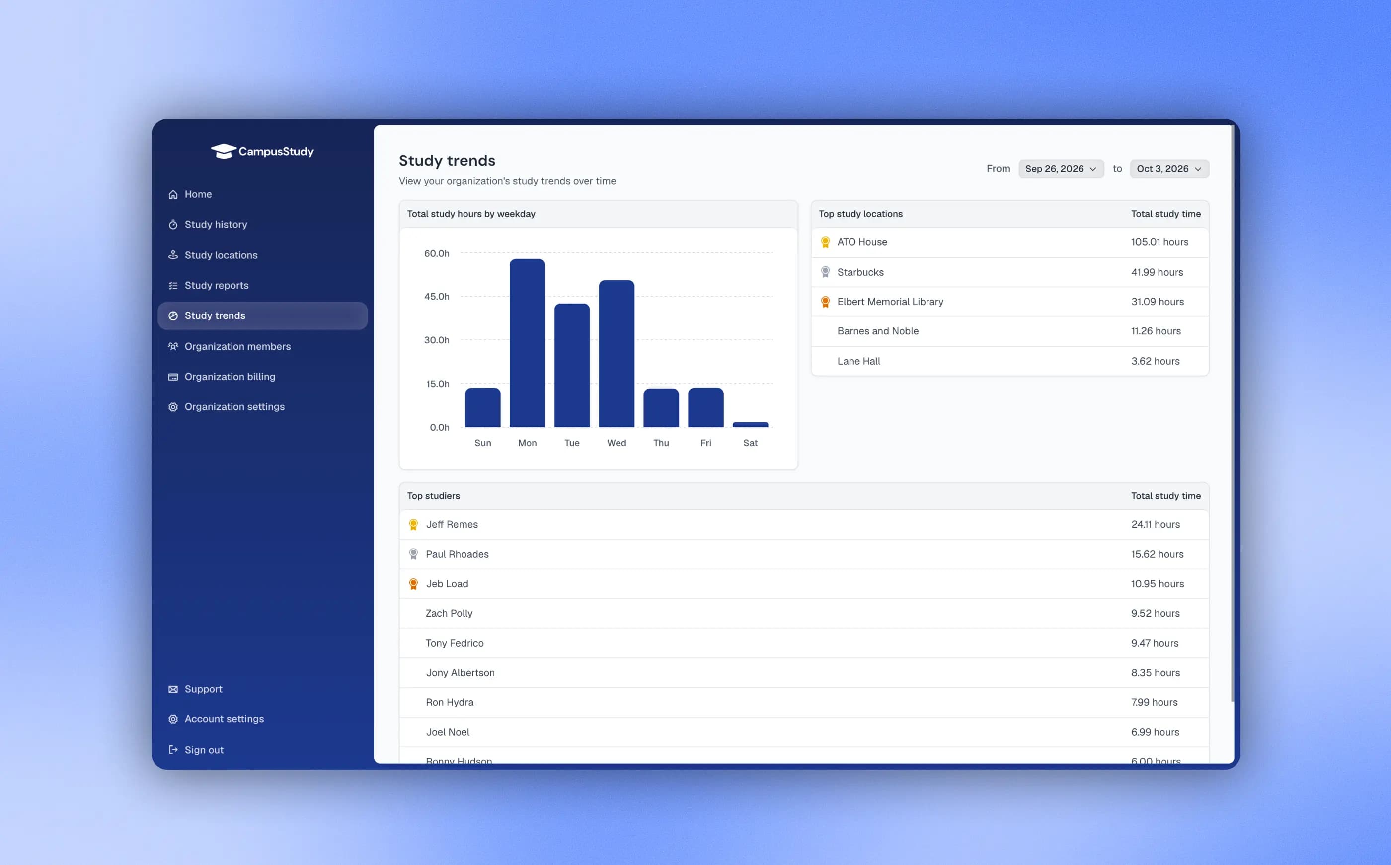
Task: Click the Jony Albertson studier row
Action: point(804,673)
